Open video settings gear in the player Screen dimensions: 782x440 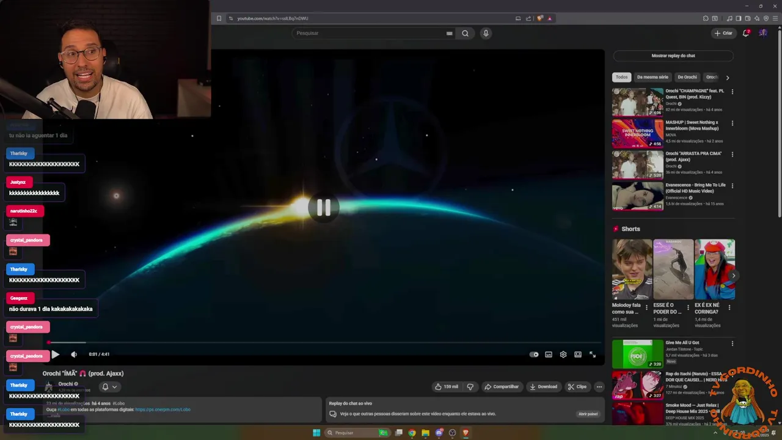[x=563, y=354]
